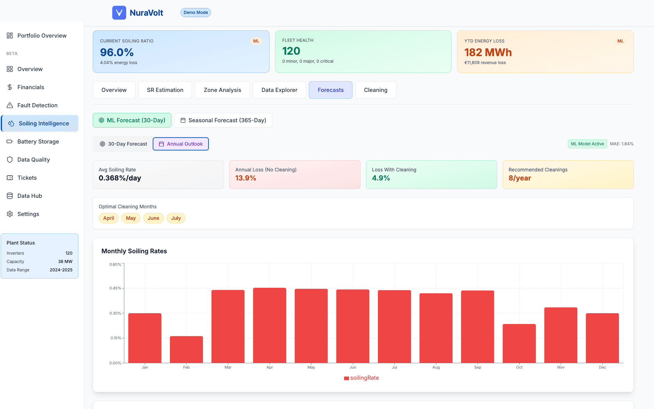Open Data Hub database icon

10,196
